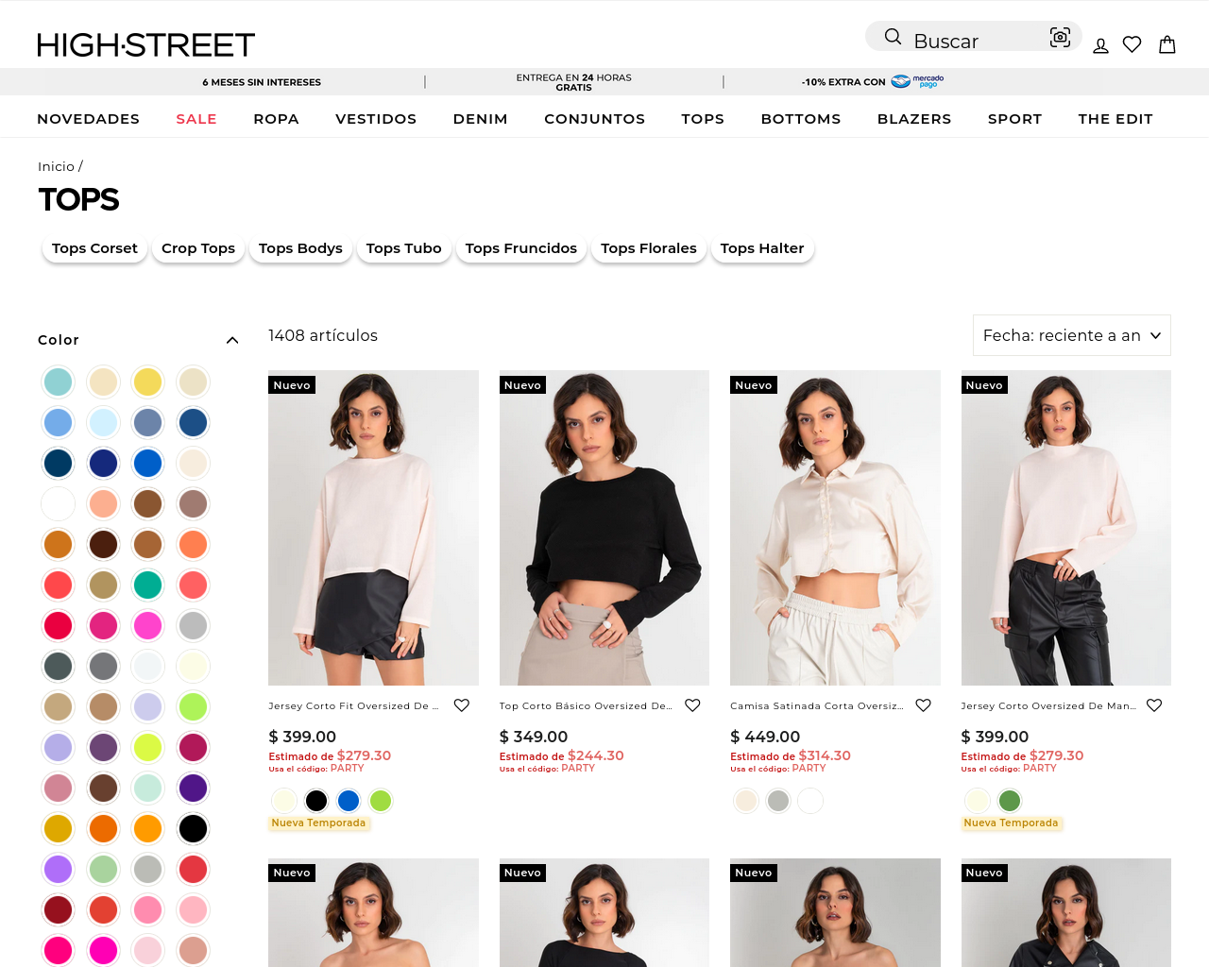Select the Tops Fruncidos category
1209x967 pixels.
pos(520,248)
